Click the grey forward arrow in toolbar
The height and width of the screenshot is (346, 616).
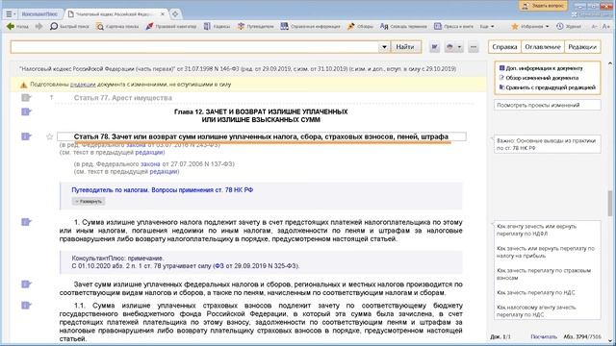click(38, 26)
